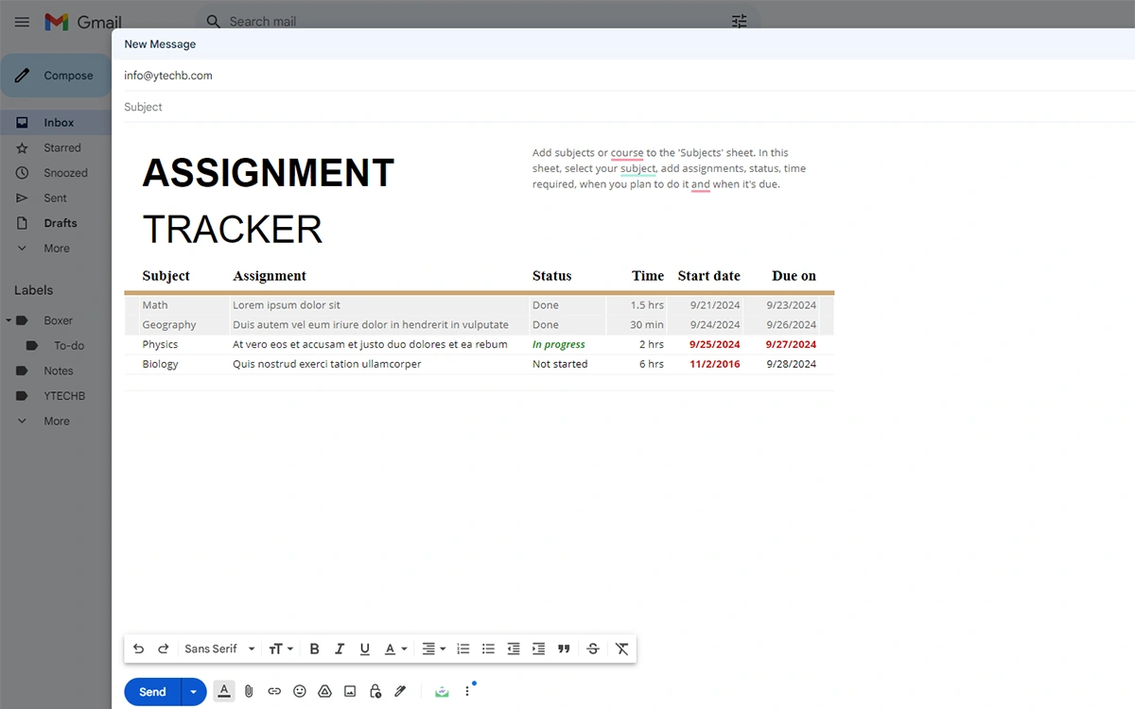This screenshot has height=709, width=1135.
Task: Open the To-do sublabel
Action: [x=69, y=346]
